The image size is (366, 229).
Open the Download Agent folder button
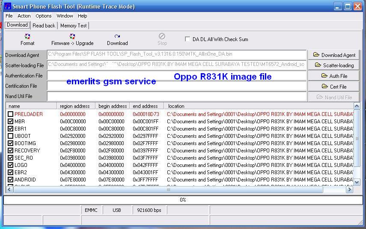(333, 55)
